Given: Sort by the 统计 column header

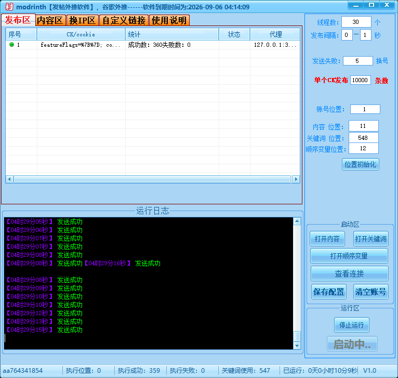Looking at the screenshot, I should click(x=171, y=34).
